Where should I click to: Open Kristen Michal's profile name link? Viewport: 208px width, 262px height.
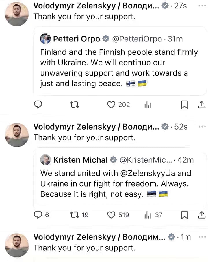click(80, 160)
